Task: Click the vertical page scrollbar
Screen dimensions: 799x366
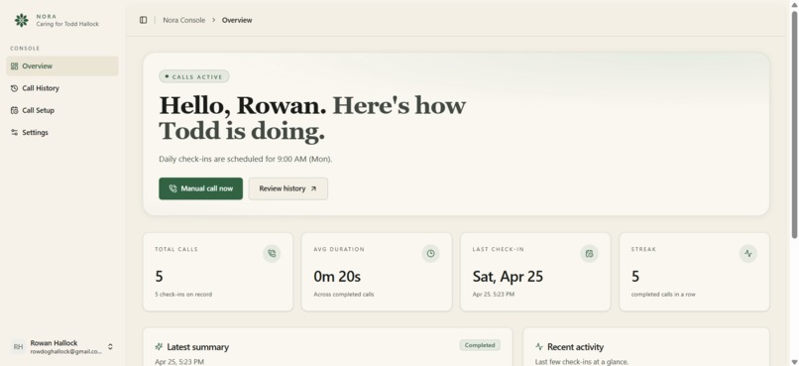Action: coord(794,124)
